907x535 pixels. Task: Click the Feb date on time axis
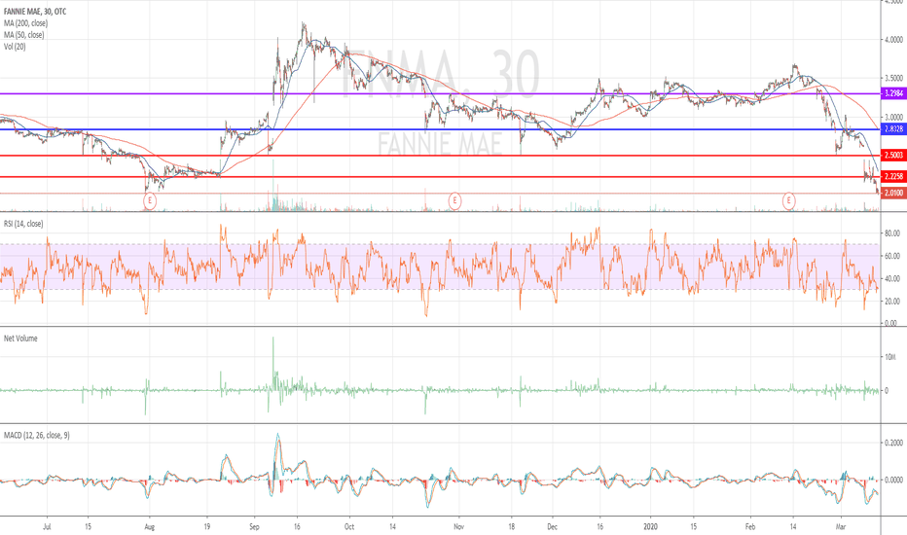click(x=750, y=527)
